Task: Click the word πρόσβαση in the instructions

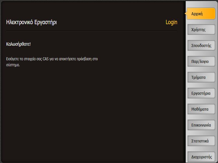Action: click(x=84, y=59)
